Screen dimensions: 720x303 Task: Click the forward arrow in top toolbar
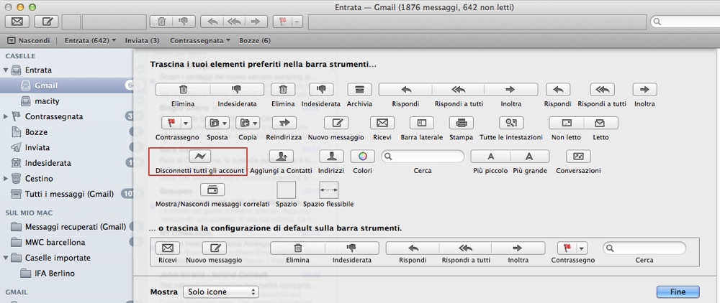tap(256, 21)
